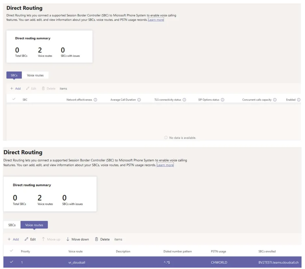
Task: Switch to the unselected SBCs tab
Action: coord(12,225)
